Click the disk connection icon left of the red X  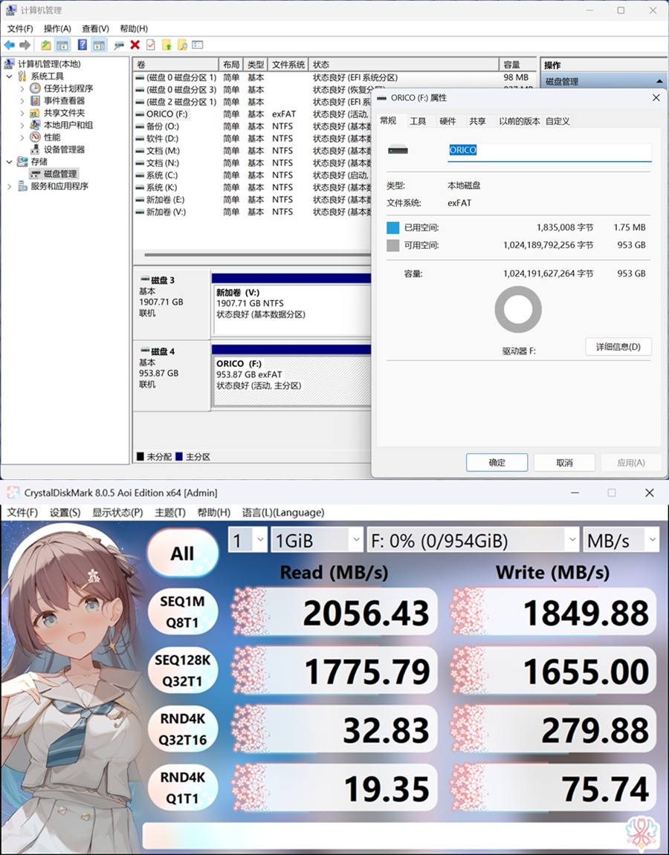(119, 45)
